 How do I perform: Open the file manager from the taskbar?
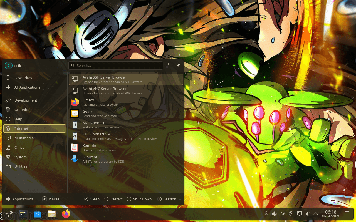52,214
